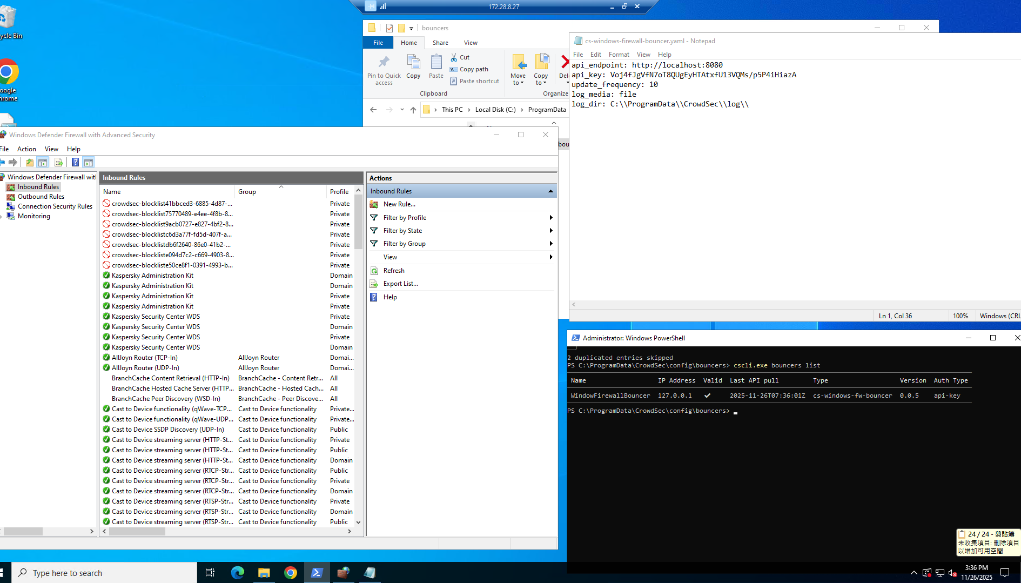Select Outbound Rules in the console tree
Image resolution: width=1021 pixels, height=583 pixels.
click(x=41, y=197)
